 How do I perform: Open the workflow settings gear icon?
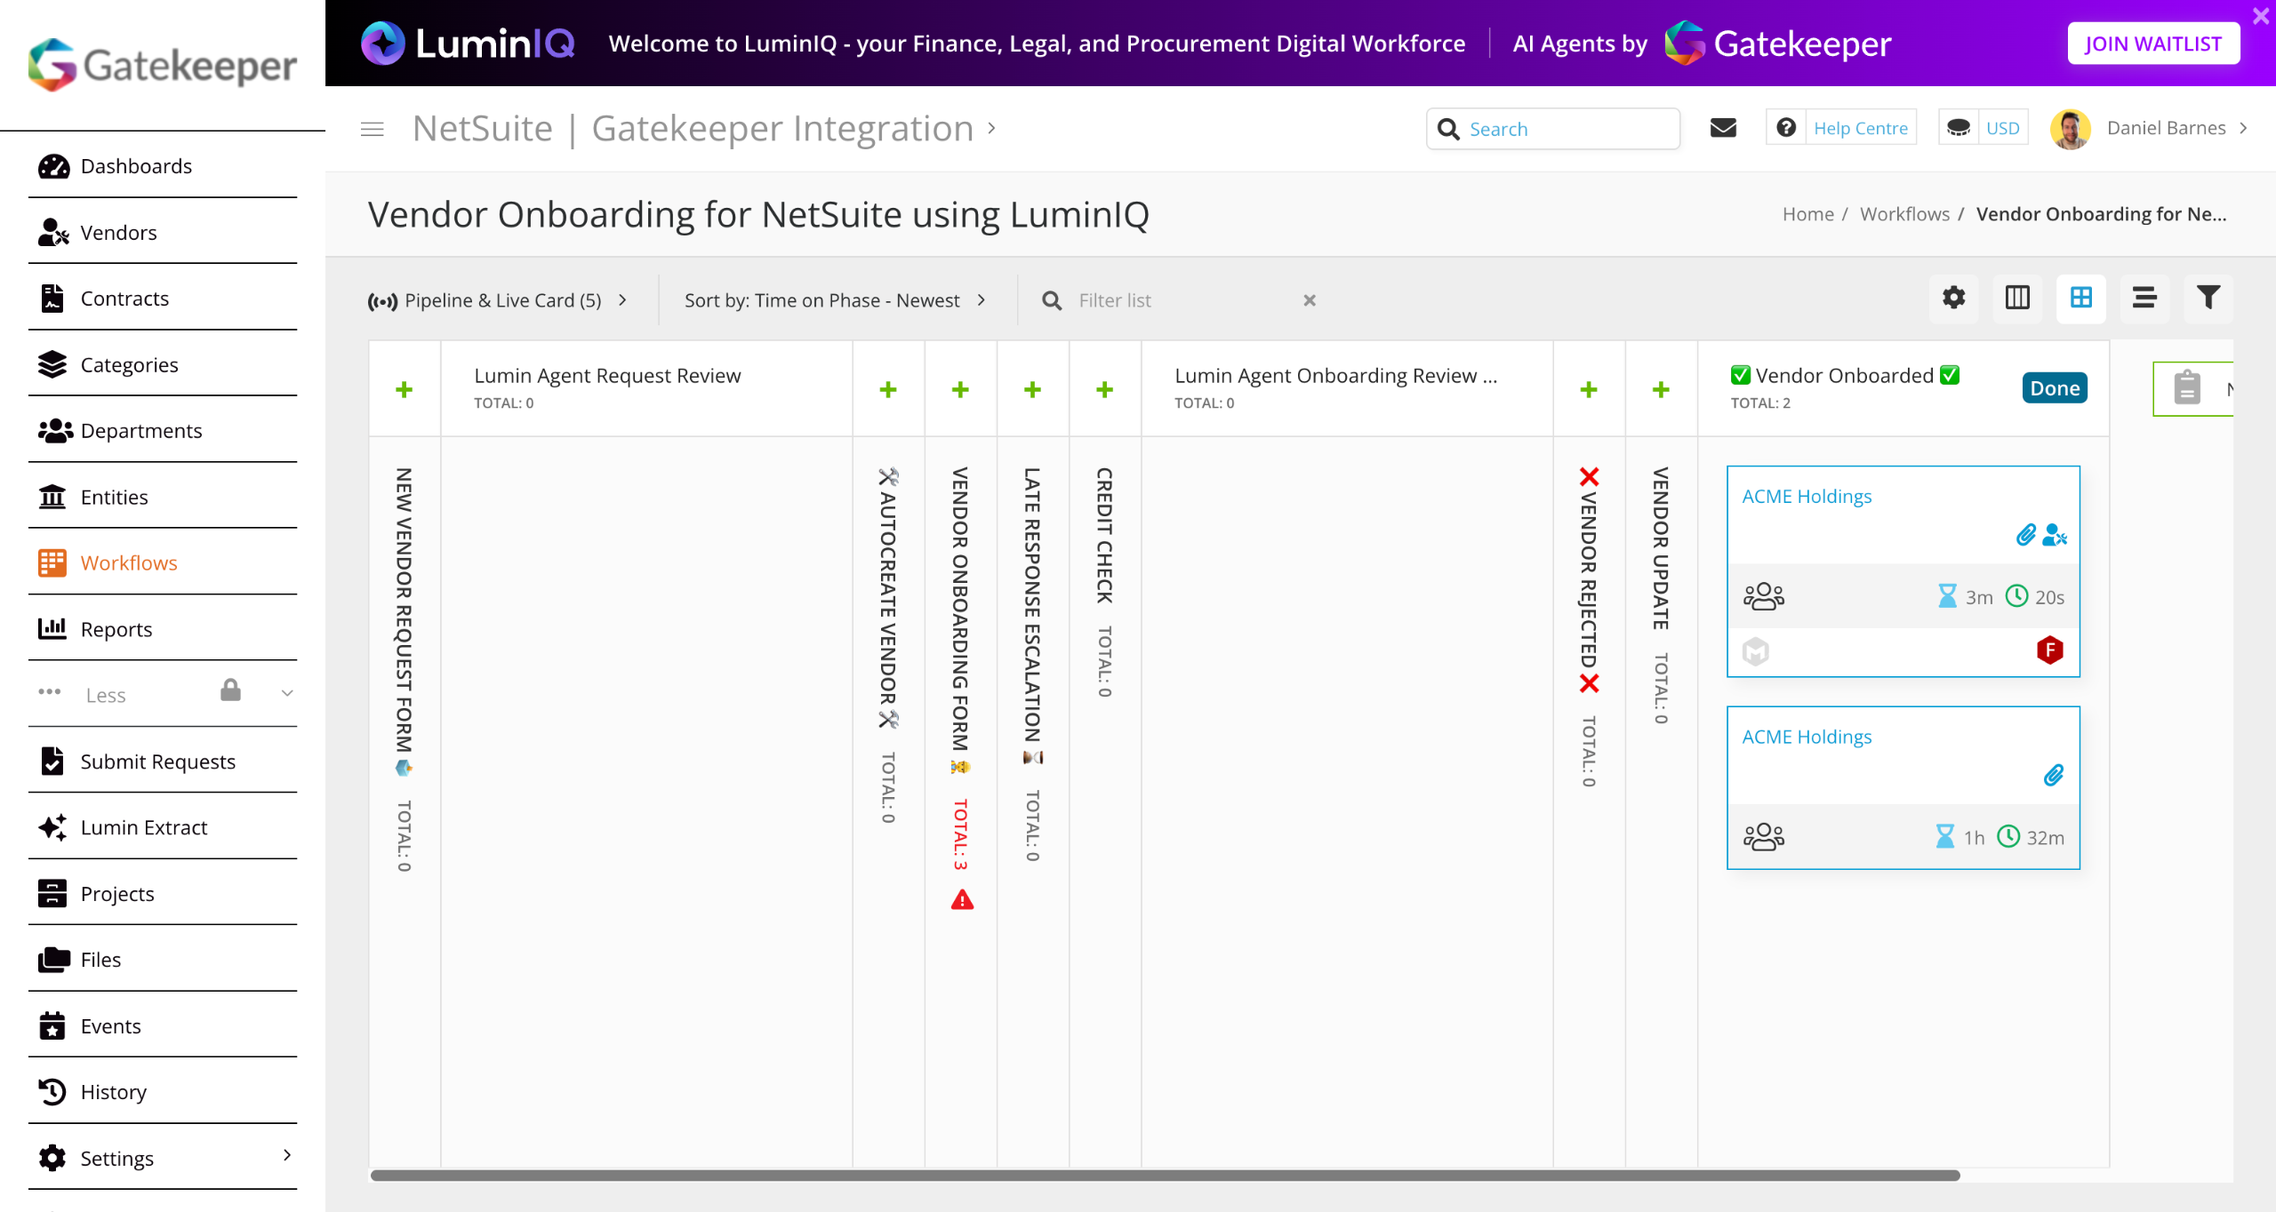1953,298
